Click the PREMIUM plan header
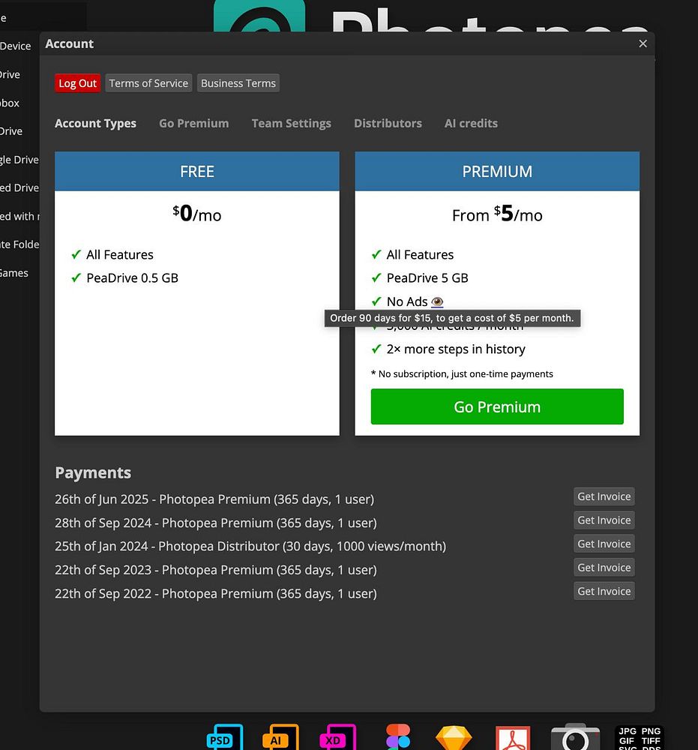 pyautogui.click(x=497, y=171)
